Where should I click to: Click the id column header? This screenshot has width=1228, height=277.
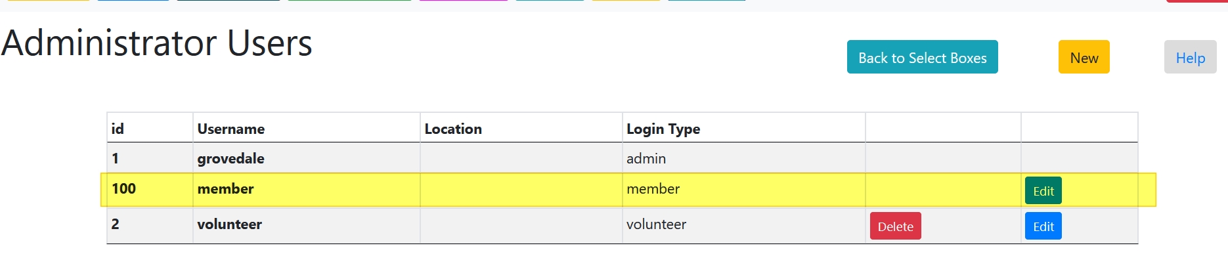point(118,129)
